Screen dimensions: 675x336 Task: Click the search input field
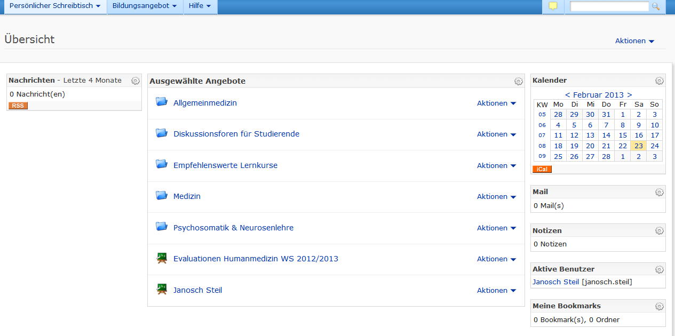pyautogui.click(x=609, y=6)
